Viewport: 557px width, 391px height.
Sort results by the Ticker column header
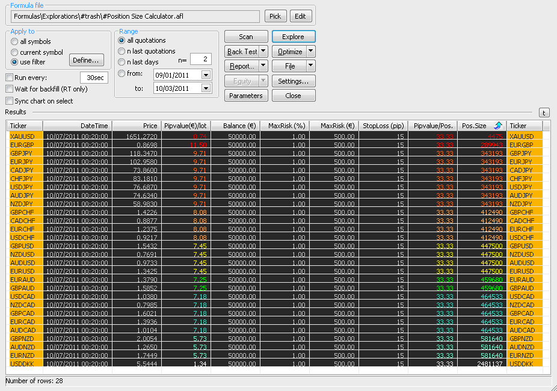tap(18, 126)
